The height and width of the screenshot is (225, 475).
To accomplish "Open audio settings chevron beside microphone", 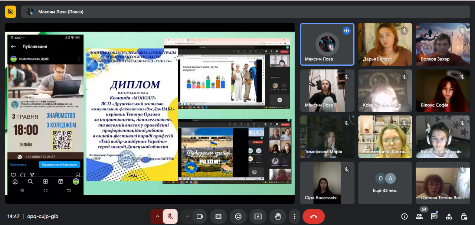I will 157,216.
